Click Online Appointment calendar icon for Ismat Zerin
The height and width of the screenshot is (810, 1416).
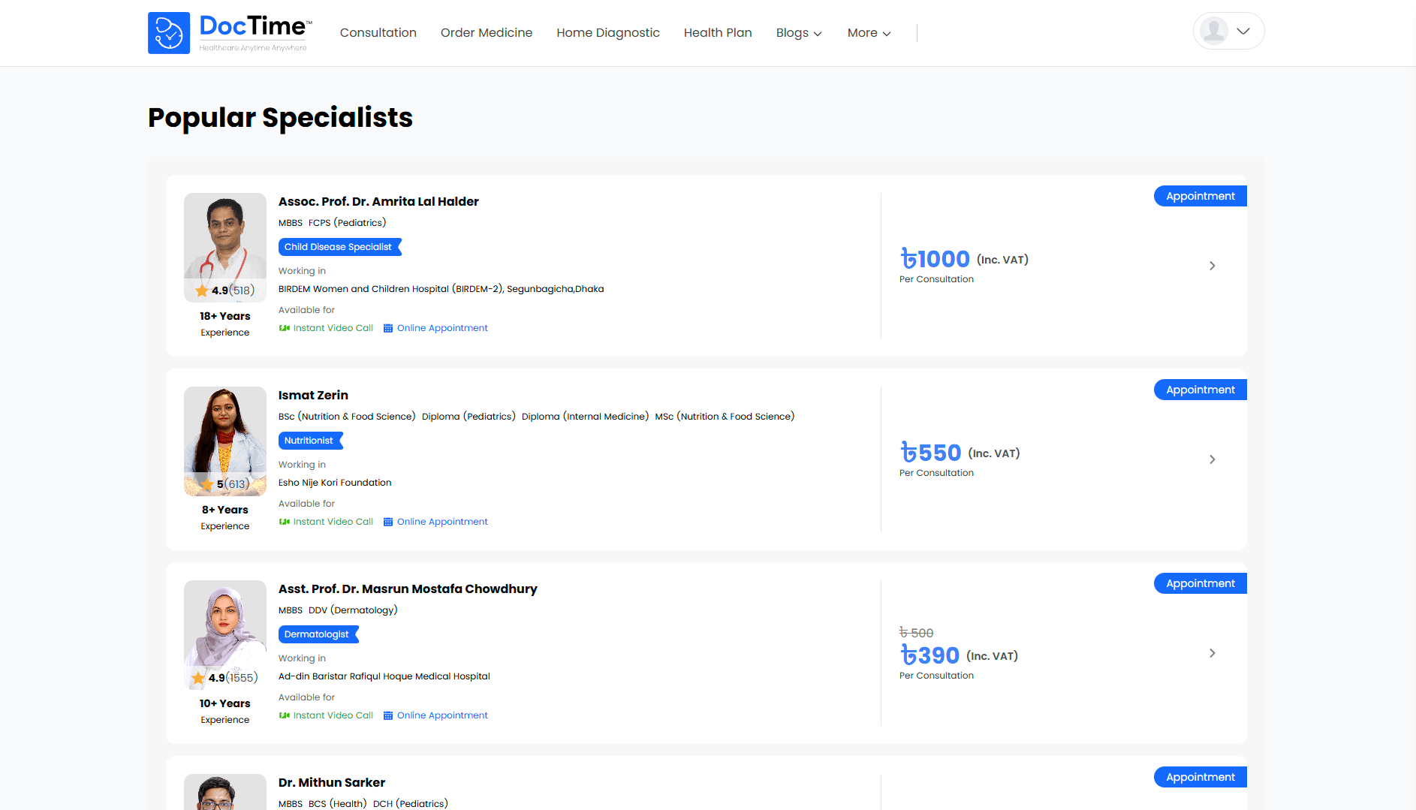(x=388, y=522)
